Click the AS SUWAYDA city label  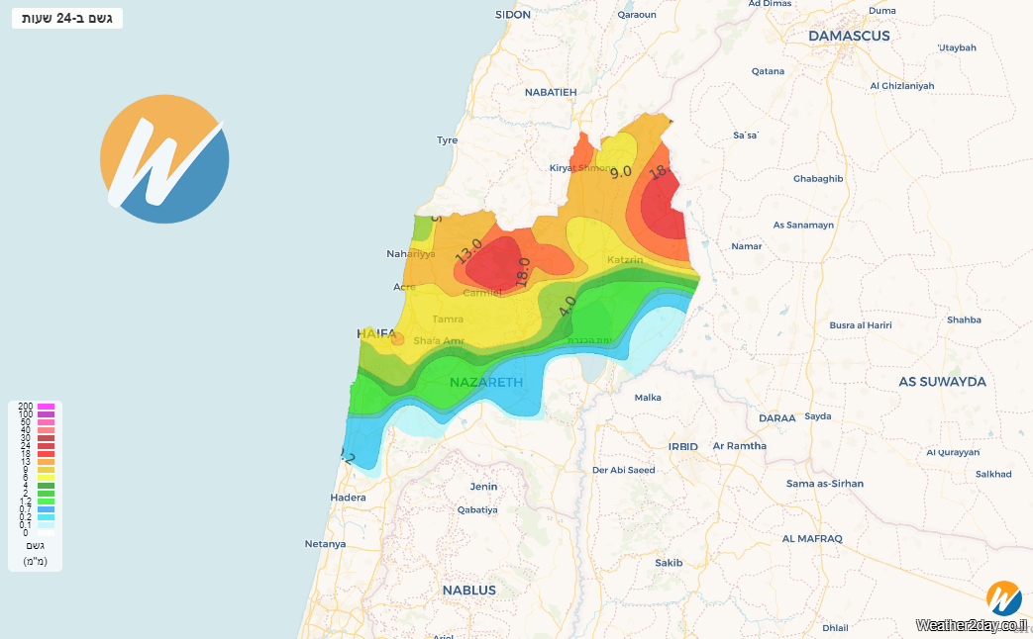pos(942,381)
